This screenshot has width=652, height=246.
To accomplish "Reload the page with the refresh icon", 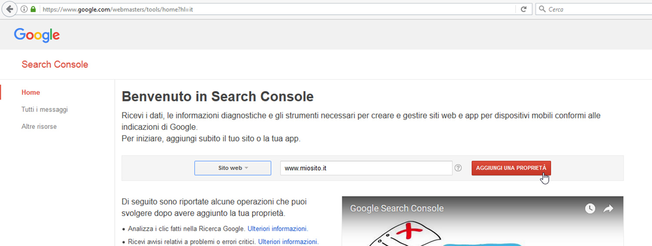I will click(524, 9).
